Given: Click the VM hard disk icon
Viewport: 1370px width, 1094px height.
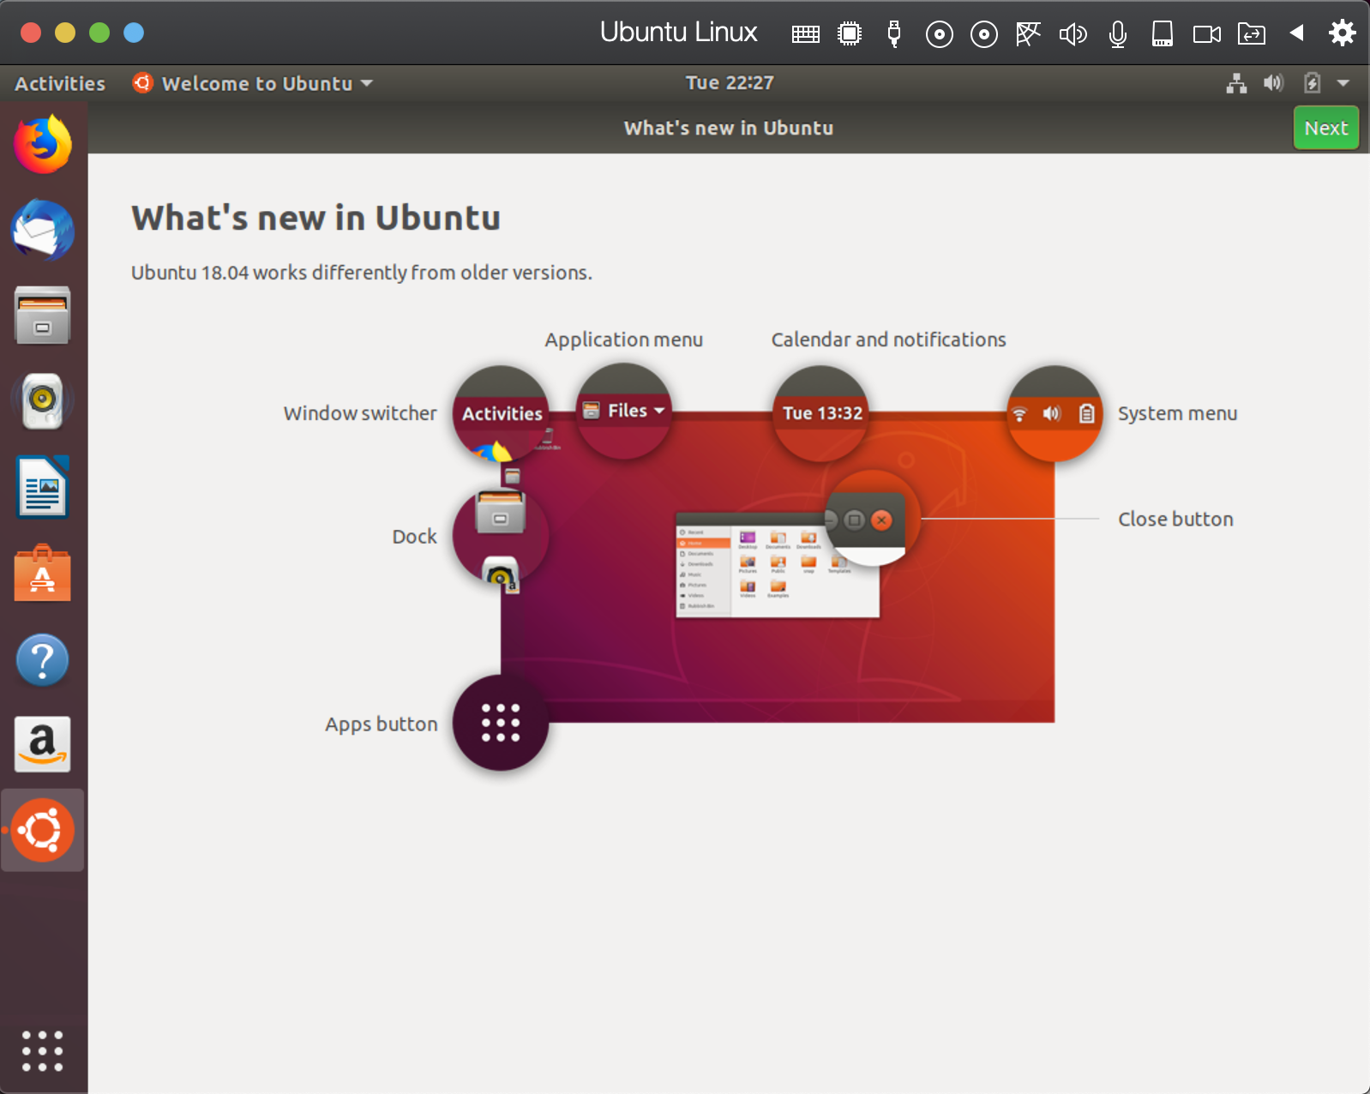Looking at the screenshot, I should tap(1163, 33).
